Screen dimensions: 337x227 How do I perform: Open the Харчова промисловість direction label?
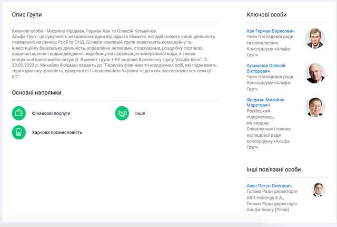click(57, 133)
